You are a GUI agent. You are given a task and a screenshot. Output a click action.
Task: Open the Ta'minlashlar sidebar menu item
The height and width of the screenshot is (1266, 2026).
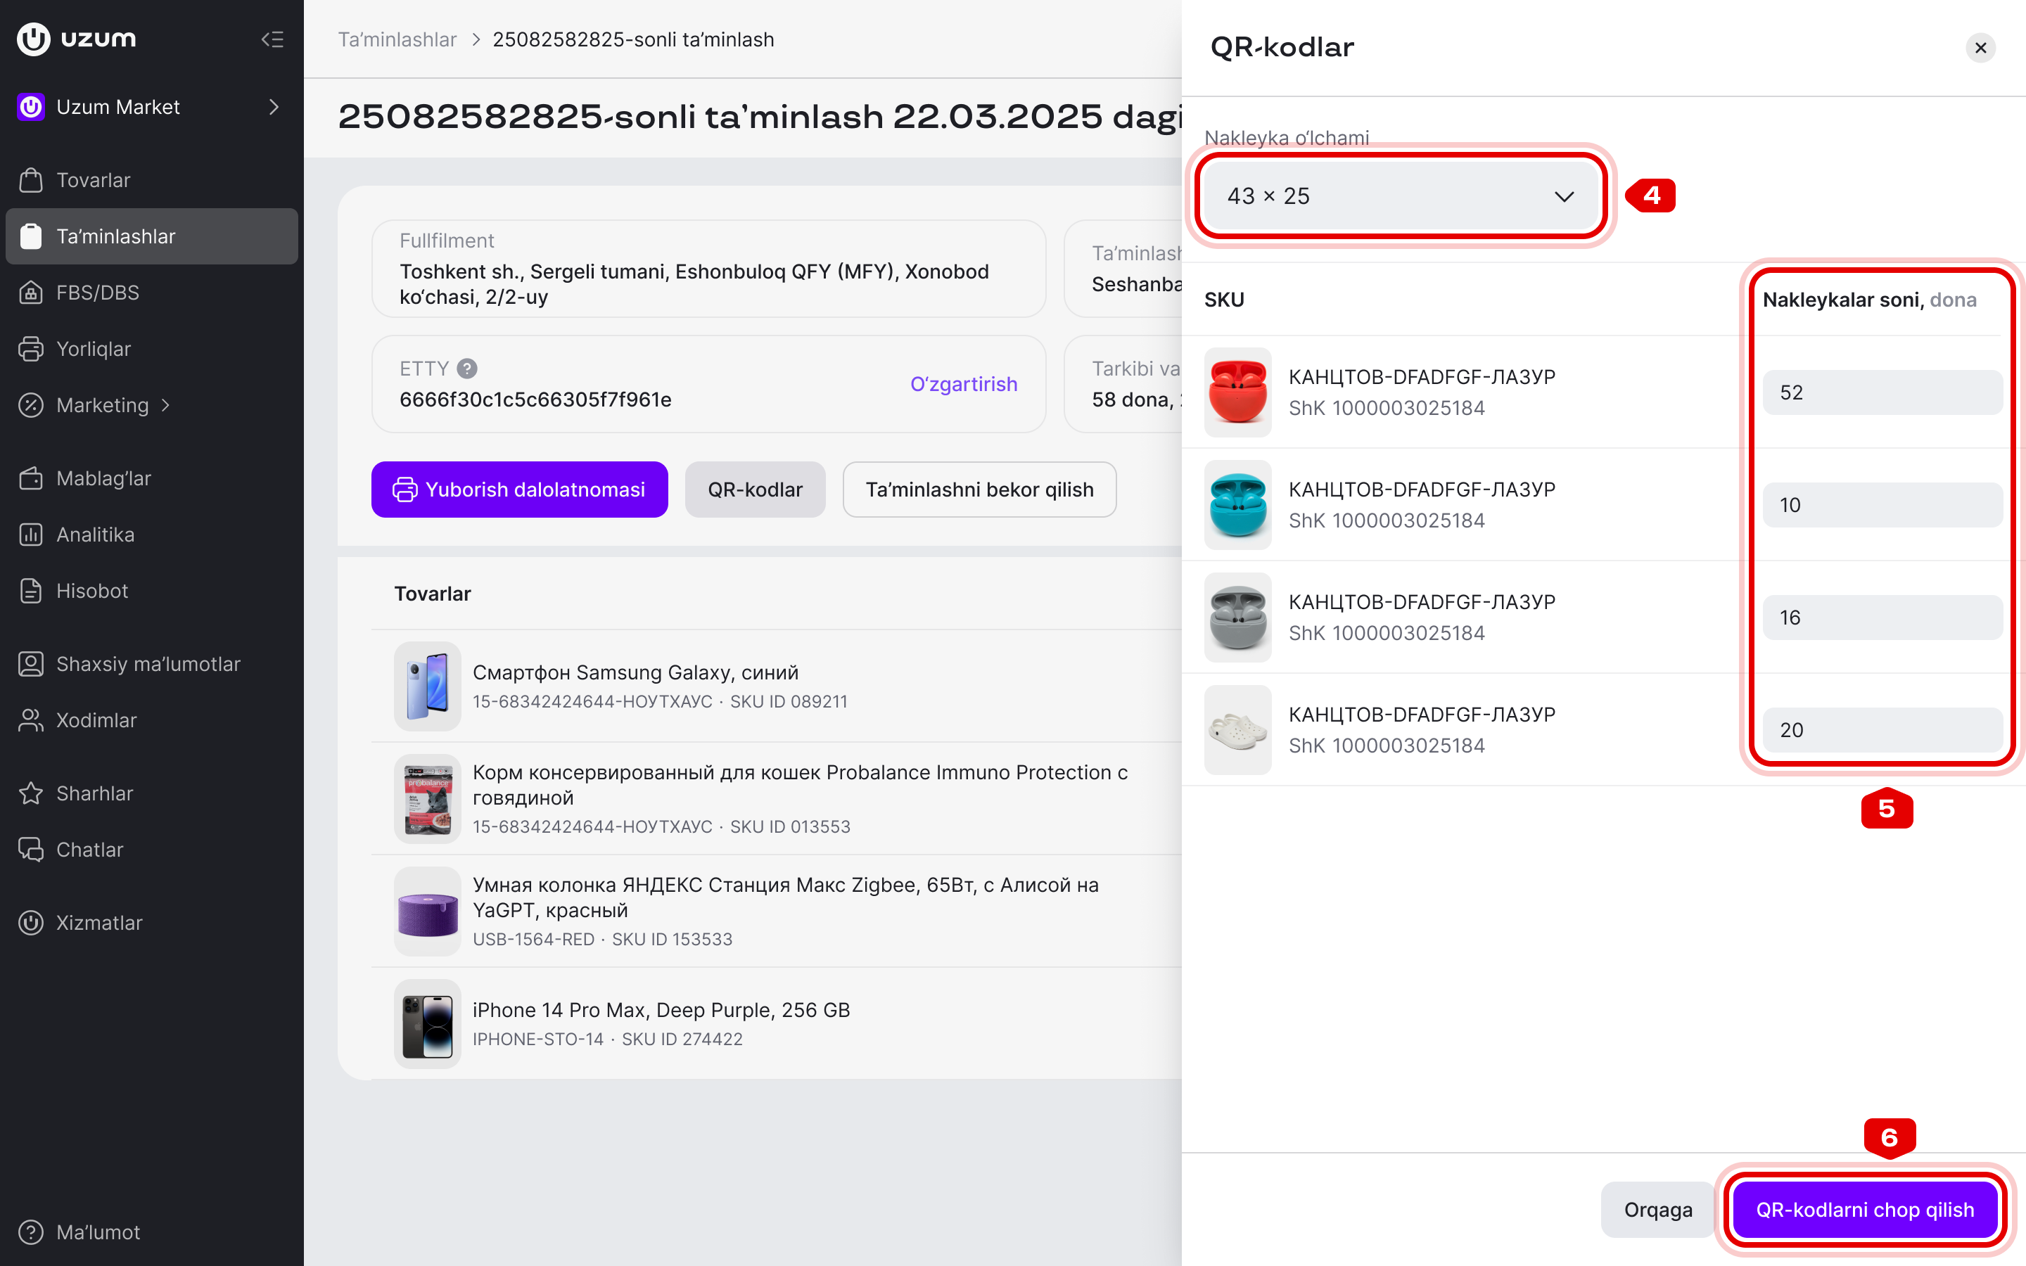point(151,236)
